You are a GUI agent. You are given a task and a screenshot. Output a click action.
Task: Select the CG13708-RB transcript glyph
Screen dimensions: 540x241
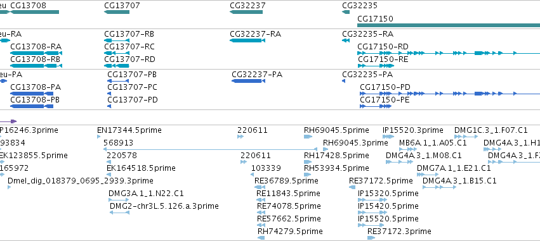coord(36,66)
